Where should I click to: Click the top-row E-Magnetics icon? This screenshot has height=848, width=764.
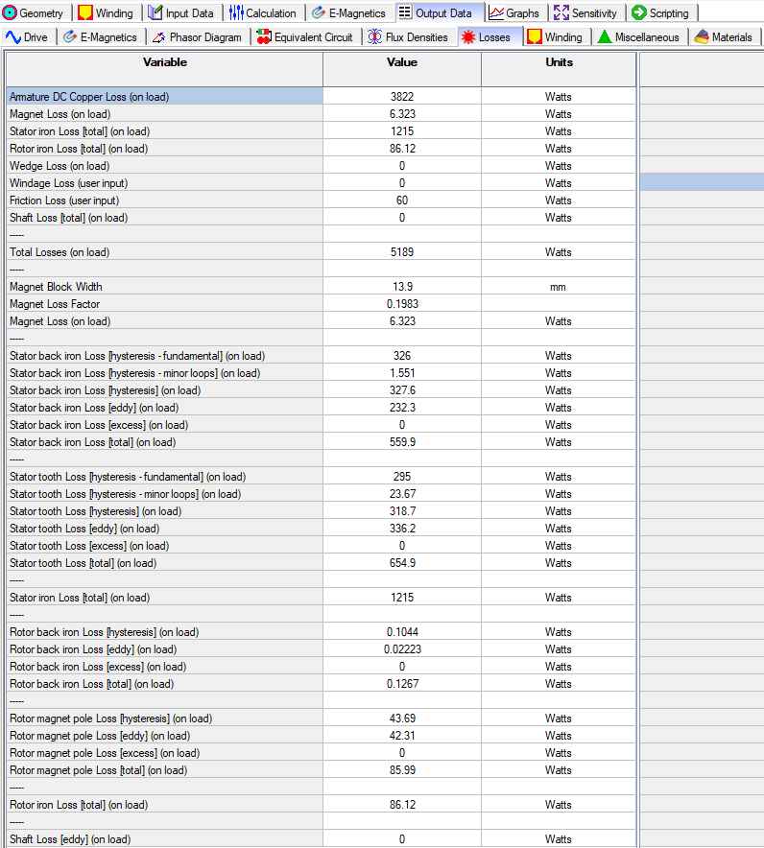(x=319, y=12)
